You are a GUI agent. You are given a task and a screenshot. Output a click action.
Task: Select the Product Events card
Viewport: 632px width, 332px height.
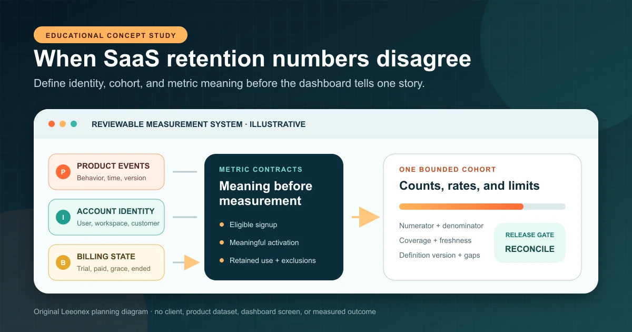pos(106,172)
